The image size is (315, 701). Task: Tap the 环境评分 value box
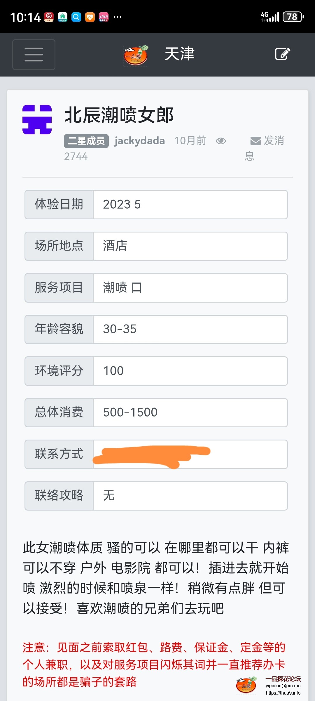(x=190, y=371)
